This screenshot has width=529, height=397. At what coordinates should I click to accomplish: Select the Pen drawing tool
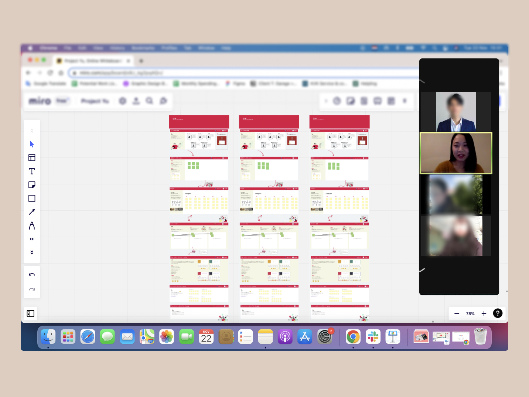(x=32, y=225)
